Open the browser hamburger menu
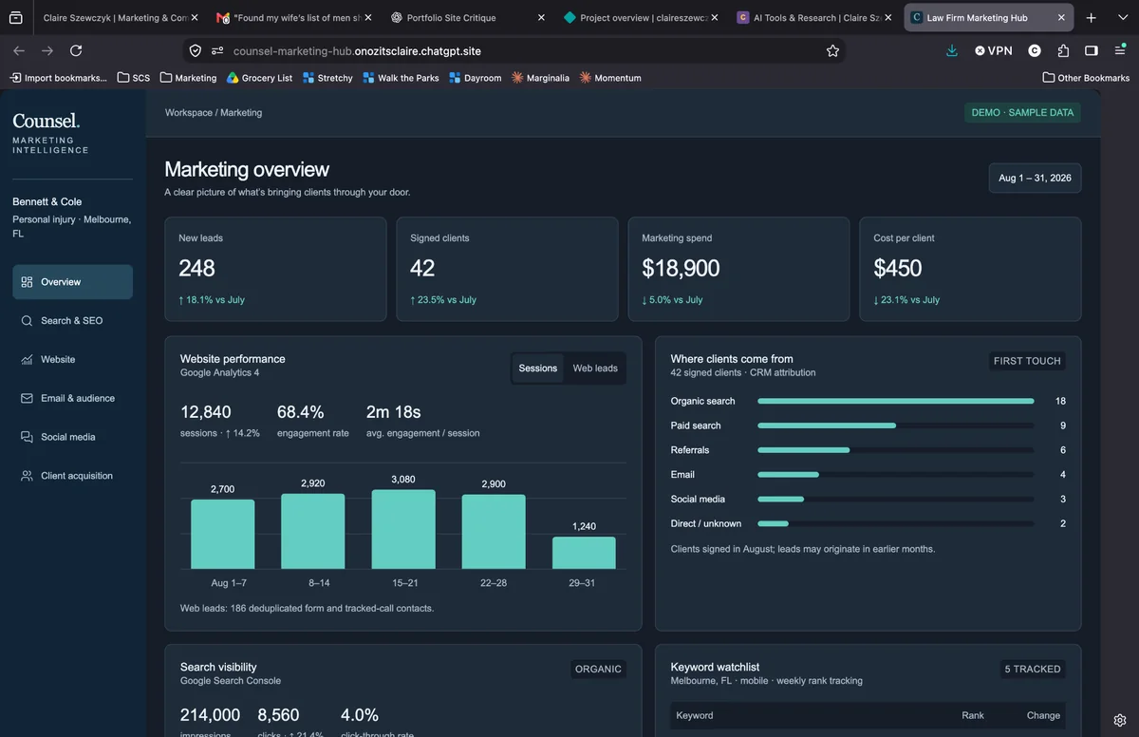Viewport: 1139px width, 737px height. coord(1120,51)
